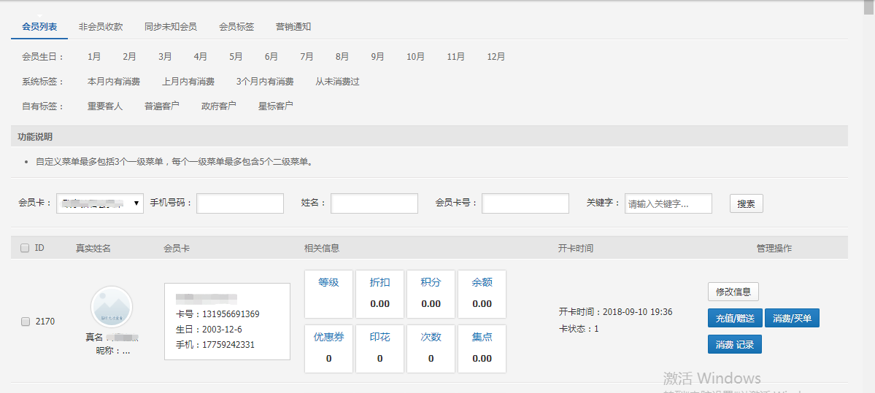Click the member avatar thumbnail

point(112,307)
